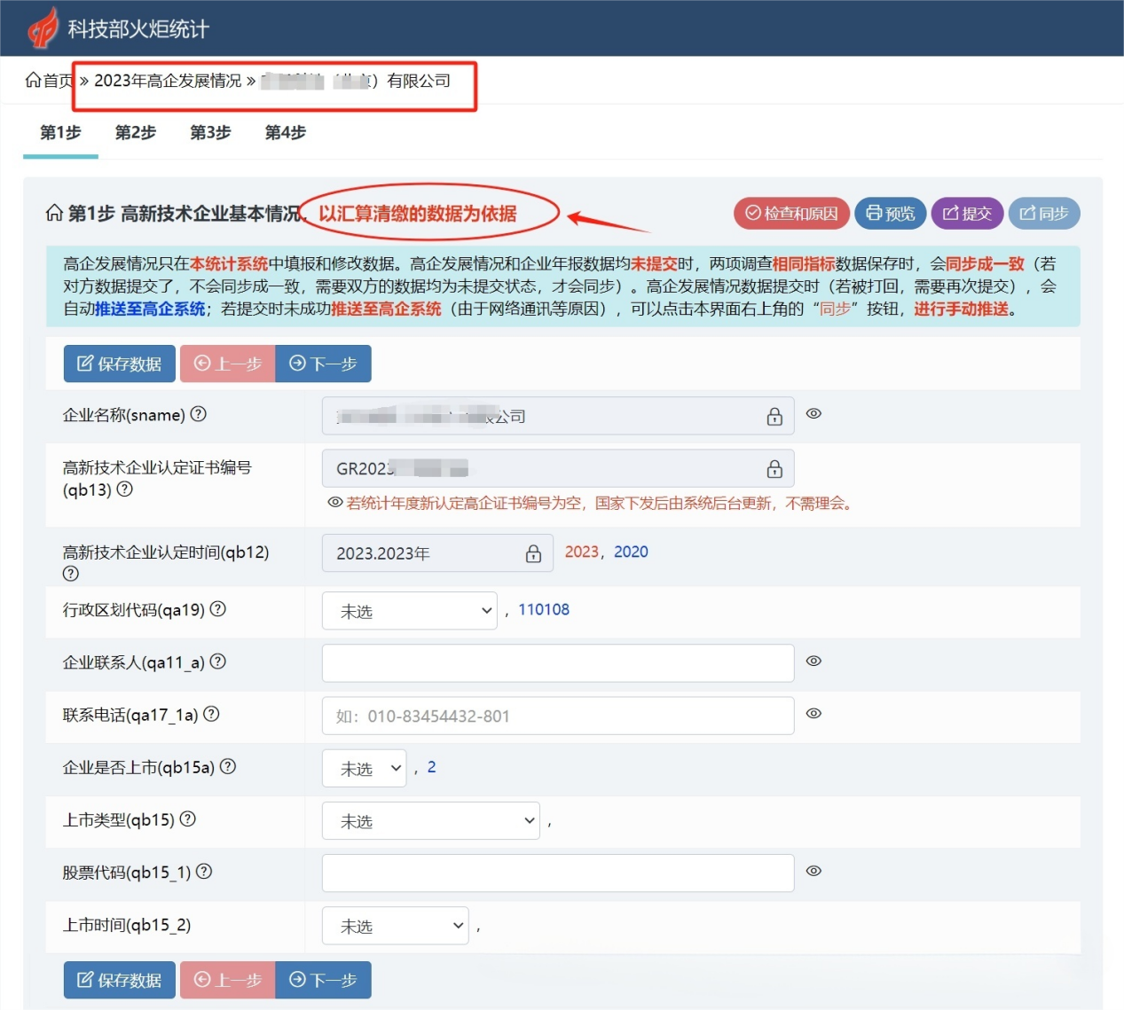
Task: Click help icon beside 联系电话(qa17_1a)
Action: click(x=211, y=714)
